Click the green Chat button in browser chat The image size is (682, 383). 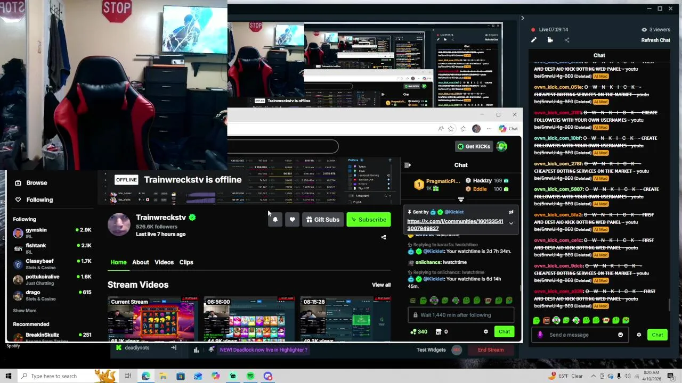coord(504,331)
